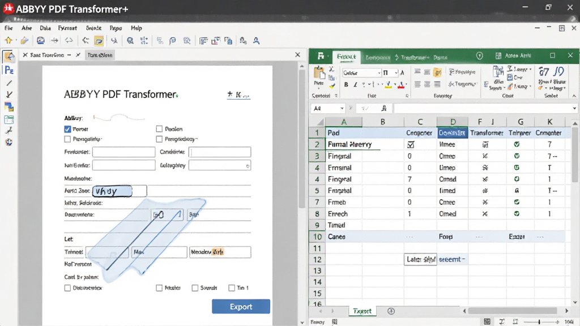This screenshot has width=580, height=326.
Task: Click the speech bubble search icon in ABBYY toolbar
Action: click(x=172, y=41)
